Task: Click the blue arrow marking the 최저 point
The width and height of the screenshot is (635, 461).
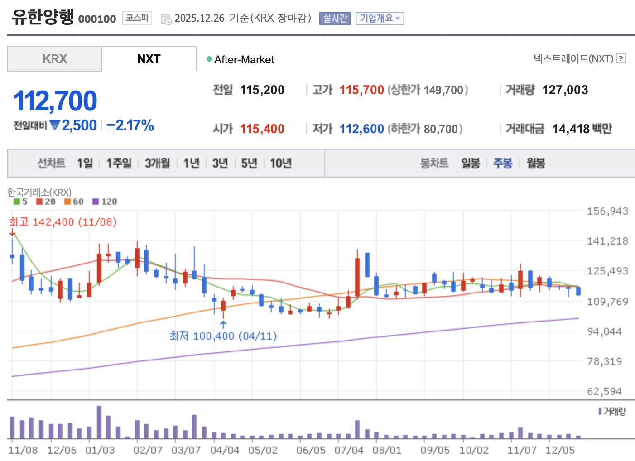Action: (223, 324)
